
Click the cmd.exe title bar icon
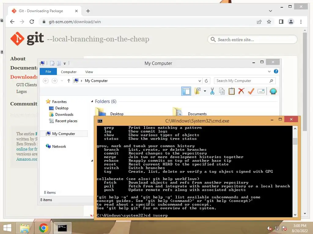[x=100, y=121]
